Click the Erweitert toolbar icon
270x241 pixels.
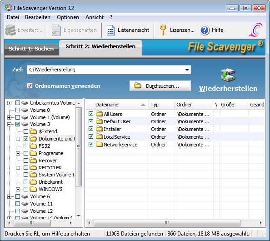(10, 30)
